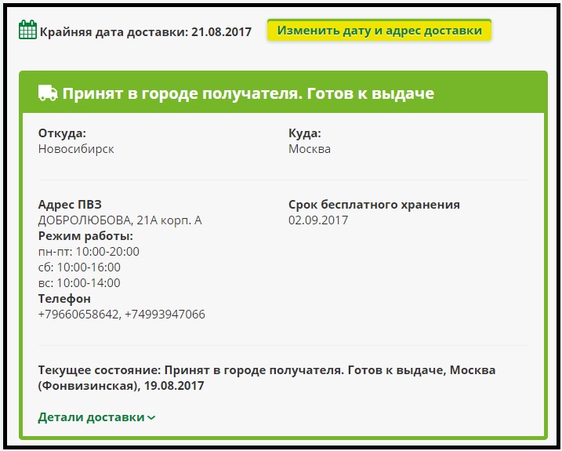
Task: Click the 'Адрес ПВЗ' heading
Action: [x=70, y=205]
